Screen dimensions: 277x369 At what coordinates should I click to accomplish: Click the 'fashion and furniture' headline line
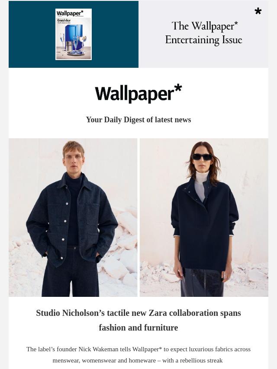(138, 328)
